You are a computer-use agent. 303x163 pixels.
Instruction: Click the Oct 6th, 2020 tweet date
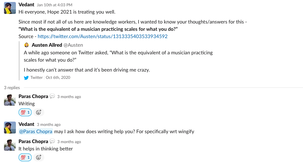(x=58, y=78)
